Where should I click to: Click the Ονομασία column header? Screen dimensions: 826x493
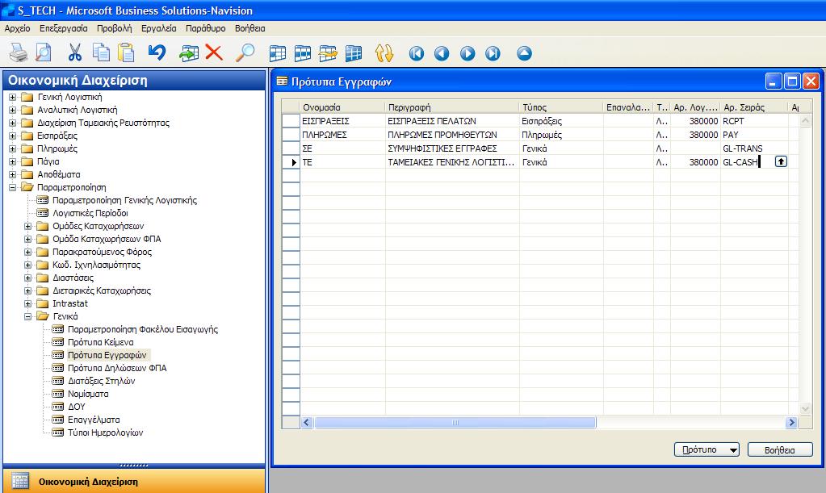(x=342, y=107)
